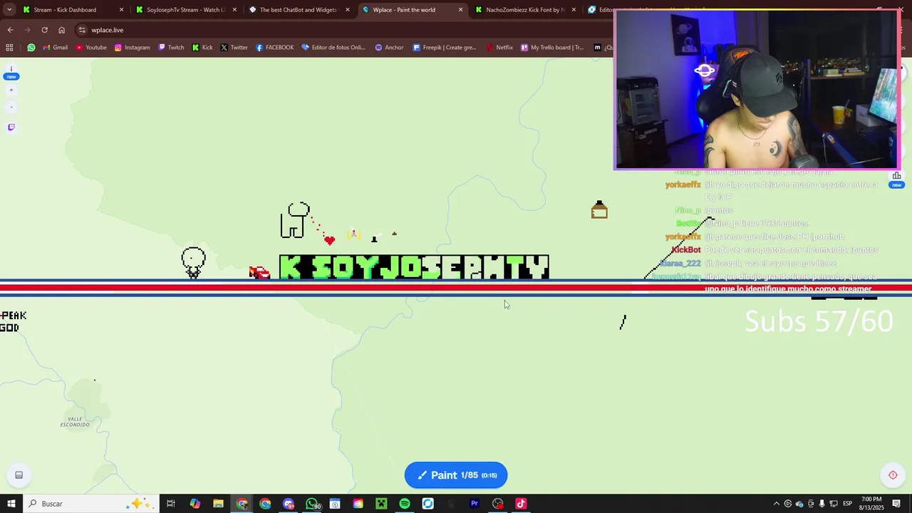The image size is (912, 513).
Task: Open the browser home page button
Action: (x=61, y=30)
